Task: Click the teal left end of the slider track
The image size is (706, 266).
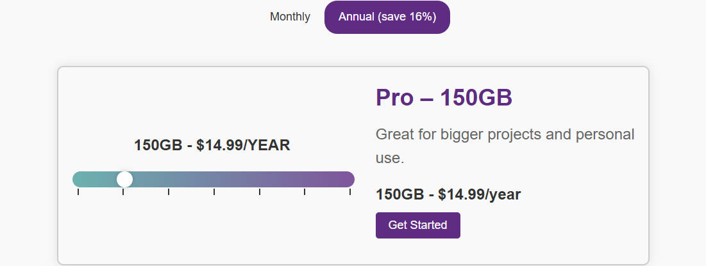Action: [x=79, y=179]
